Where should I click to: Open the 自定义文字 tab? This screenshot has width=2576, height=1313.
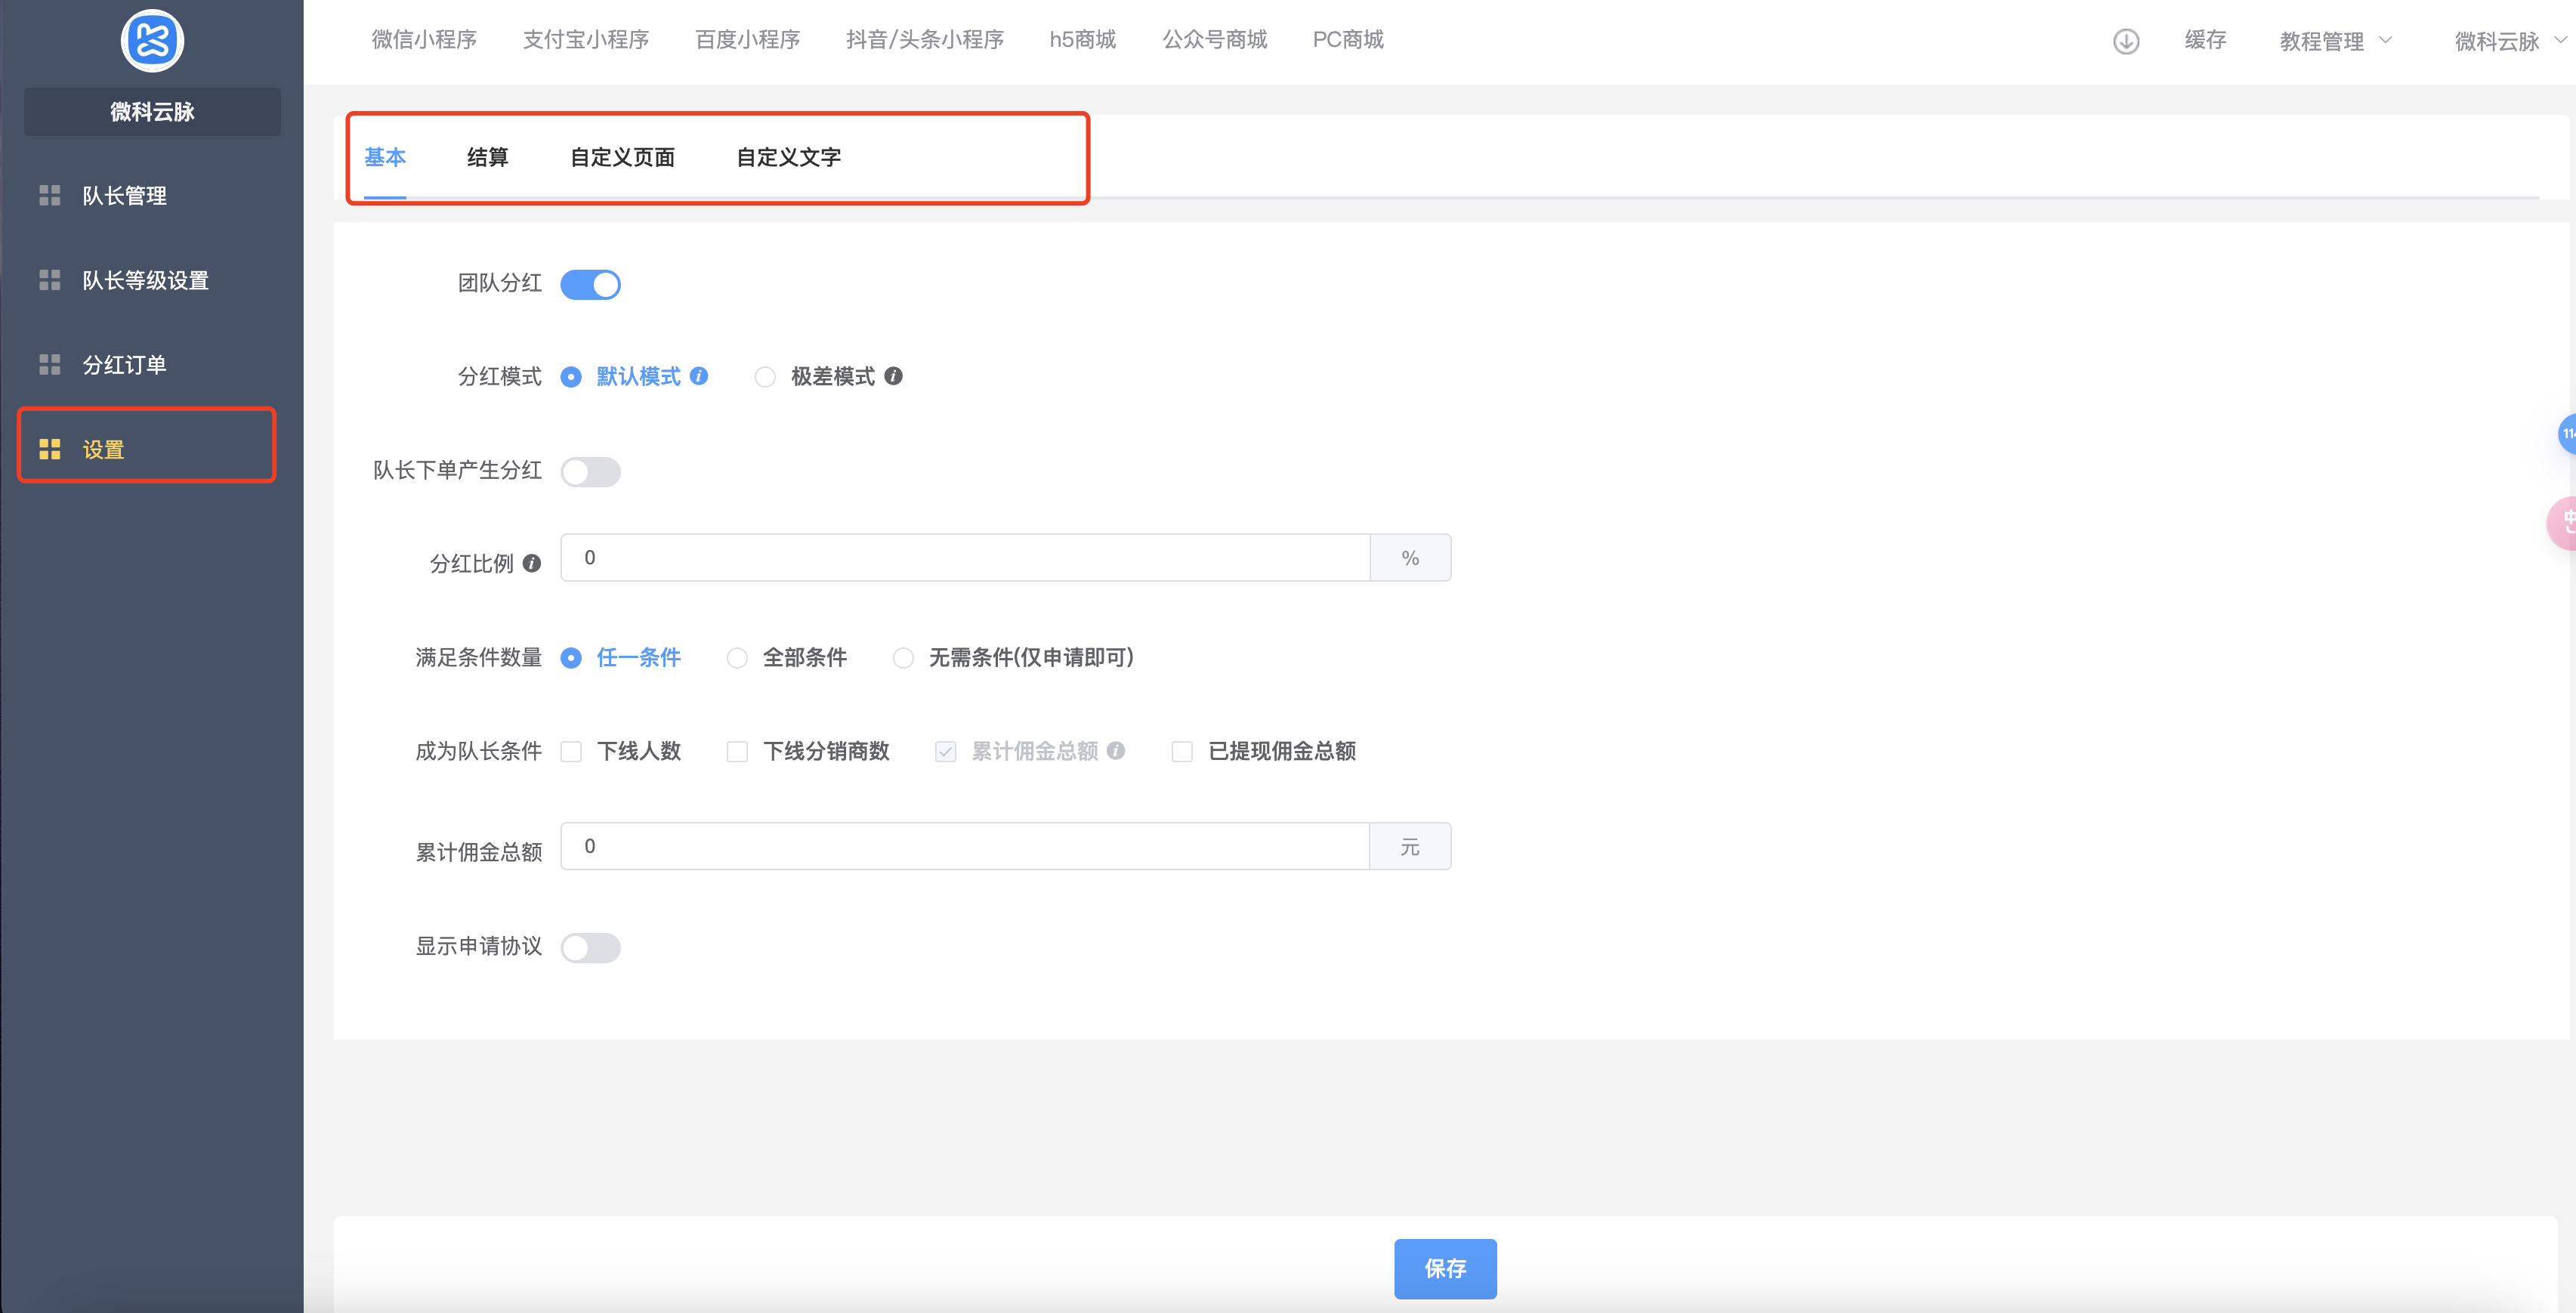[789, 157]
